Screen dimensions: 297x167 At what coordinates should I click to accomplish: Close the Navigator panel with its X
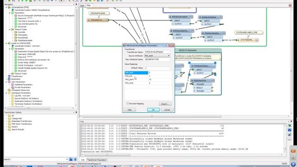pos(76,4)
